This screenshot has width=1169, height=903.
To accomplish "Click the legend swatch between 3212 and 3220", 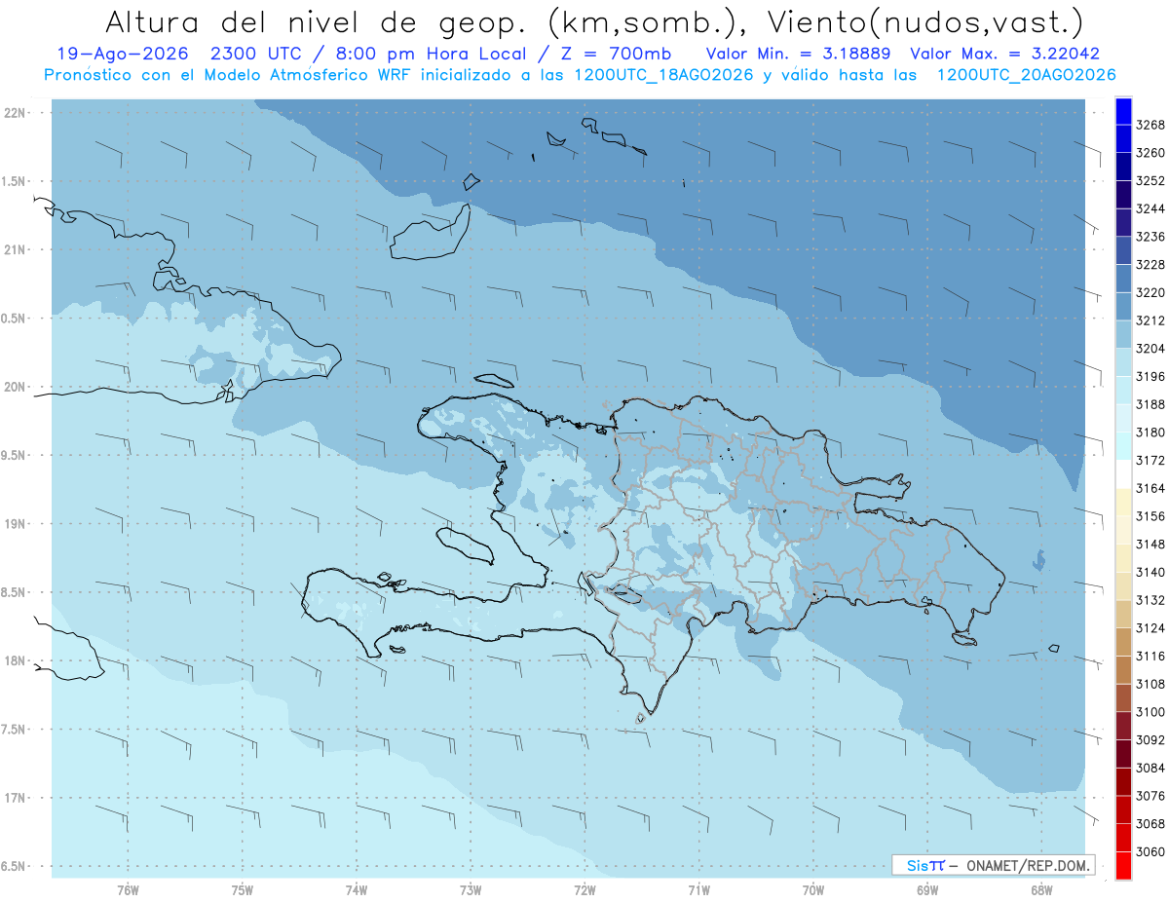I will (1123, 306).
